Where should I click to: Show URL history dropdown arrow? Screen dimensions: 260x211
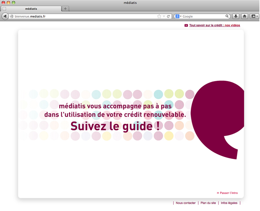click(164, 16)
